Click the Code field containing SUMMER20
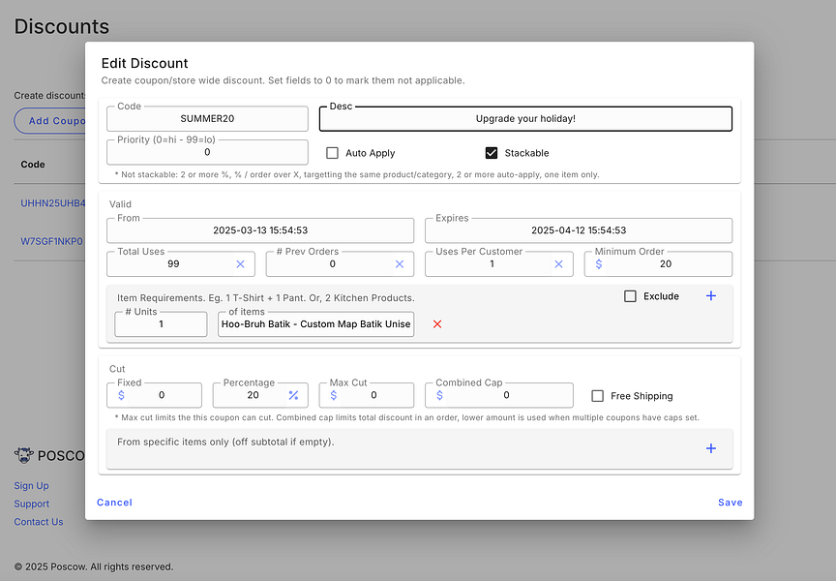 coord(207,119)
